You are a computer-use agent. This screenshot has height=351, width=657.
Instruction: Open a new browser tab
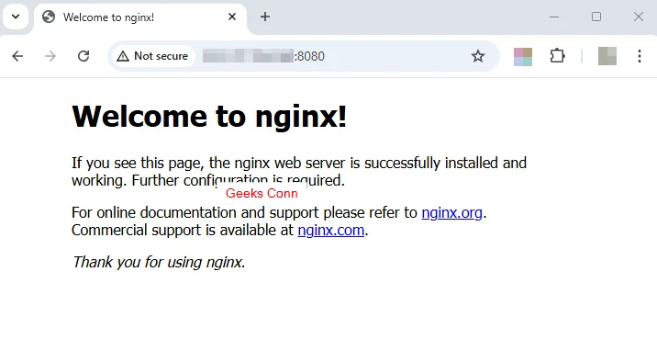(265, 17)
